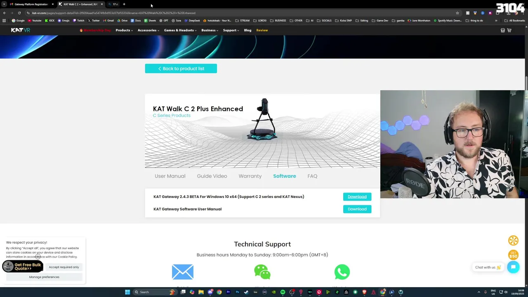Switch to the Guide Video tab
The height and width of the screenshot is (297, 528).
click(x=212, y=176)
